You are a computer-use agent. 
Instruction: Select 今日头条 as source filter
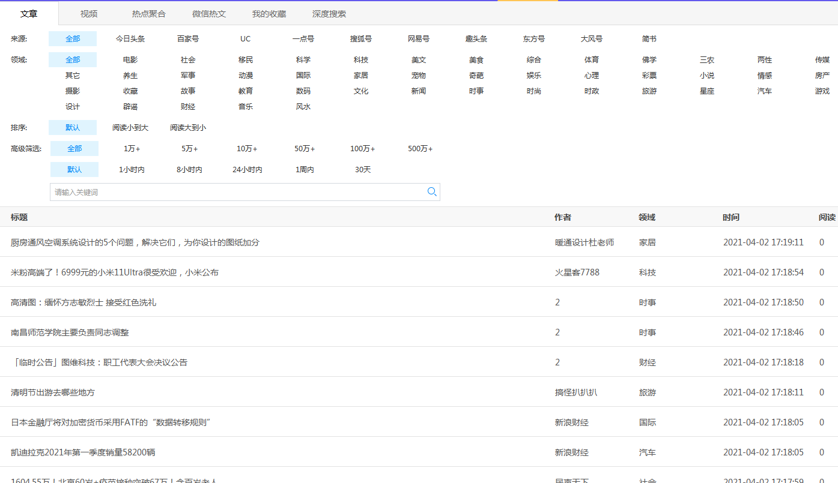coord(130,39)
